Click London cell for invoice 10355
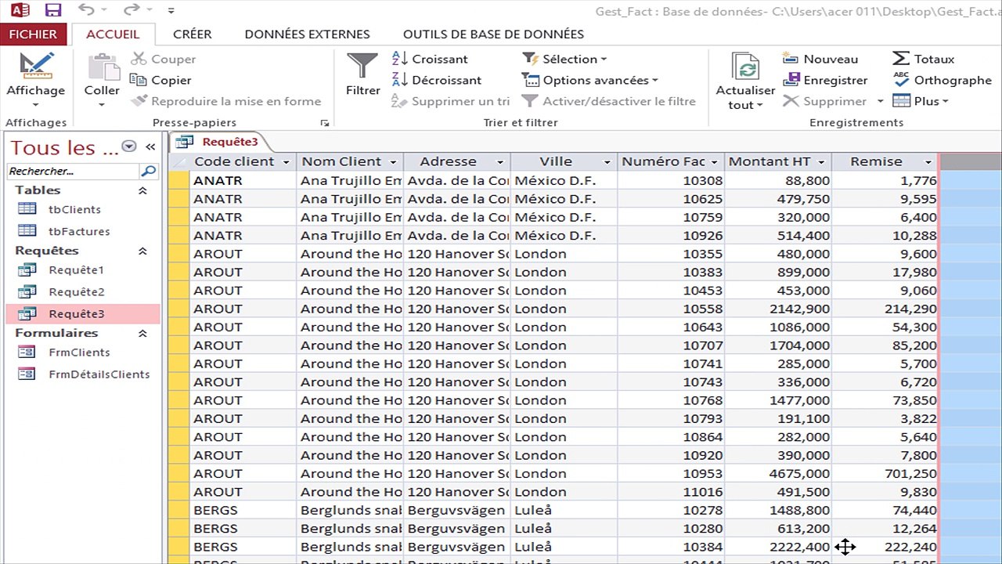Screen dimensions: 1002x564 pos(564,254)
